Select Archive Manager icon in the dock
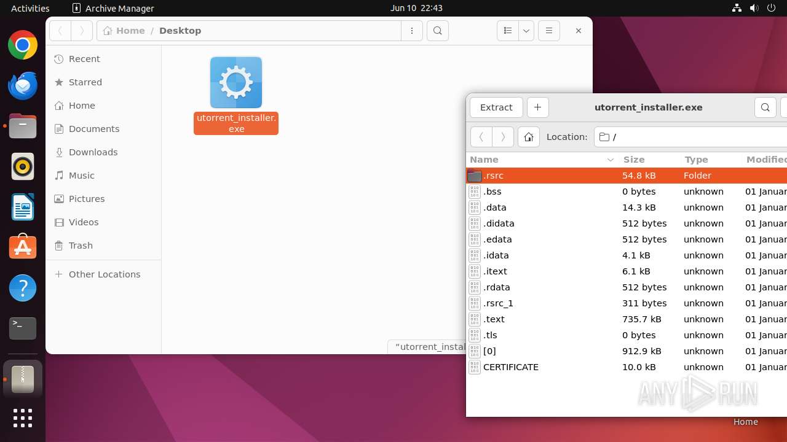The image size is (787, 442). tap(23, 379)
